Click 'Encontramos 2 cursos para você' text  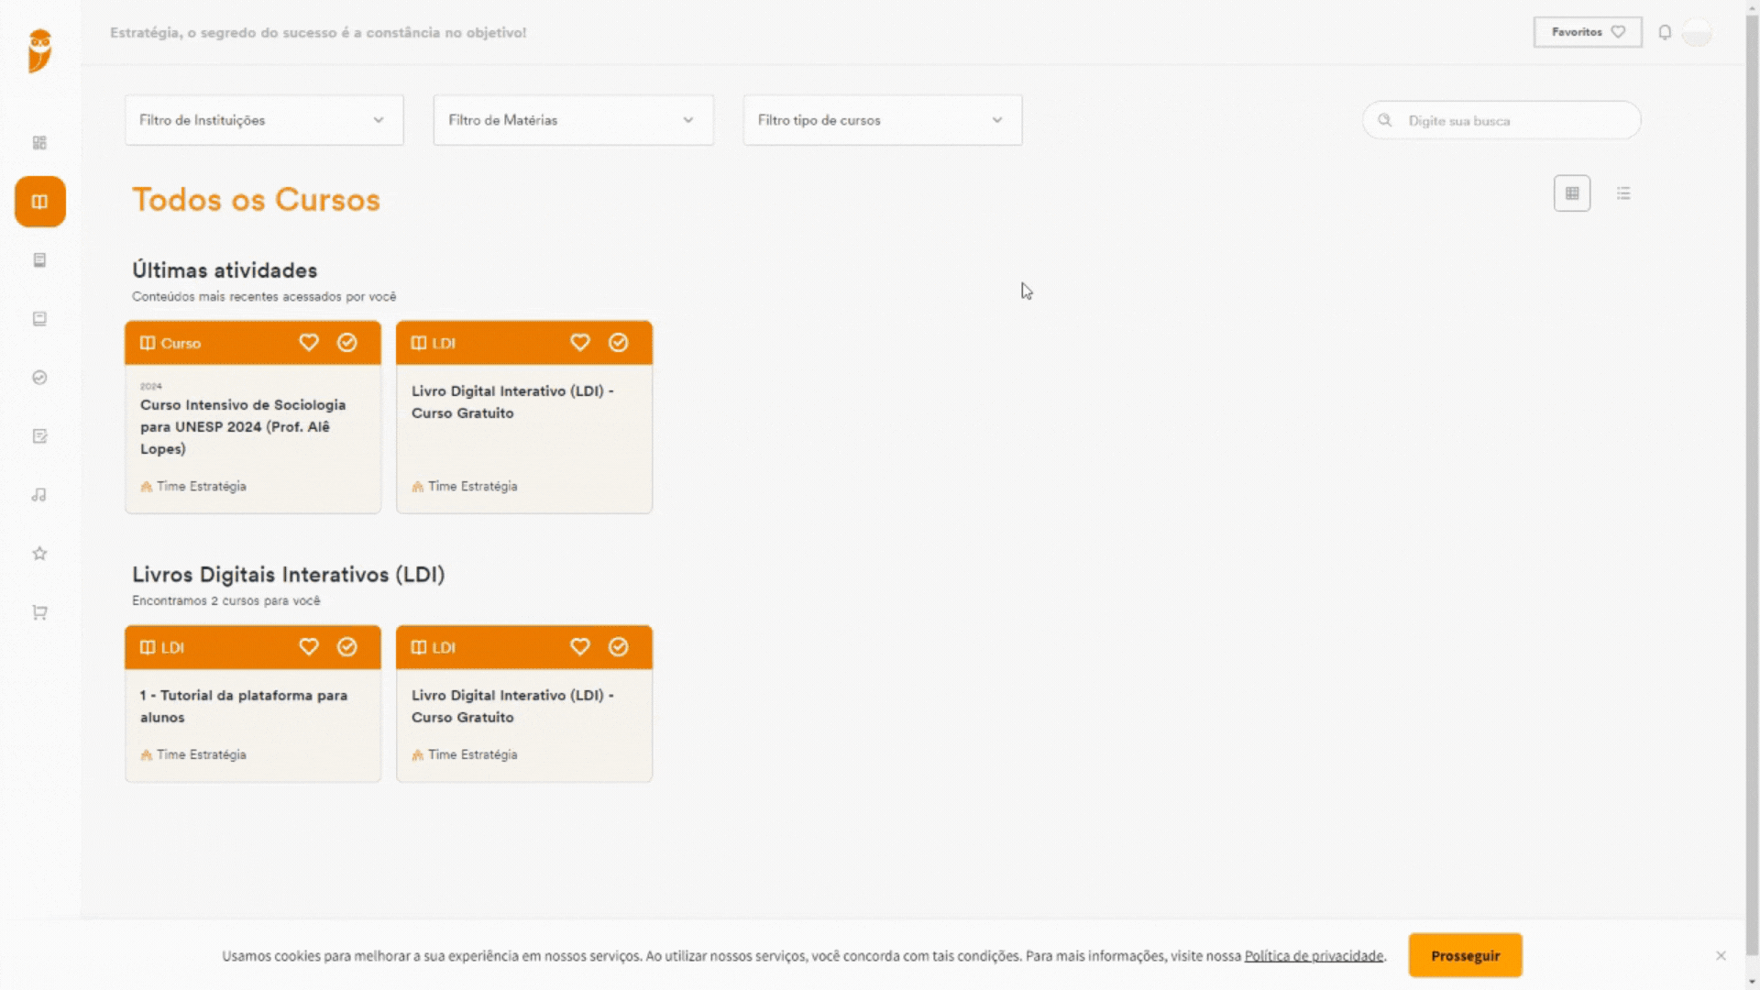click(226, 600)
